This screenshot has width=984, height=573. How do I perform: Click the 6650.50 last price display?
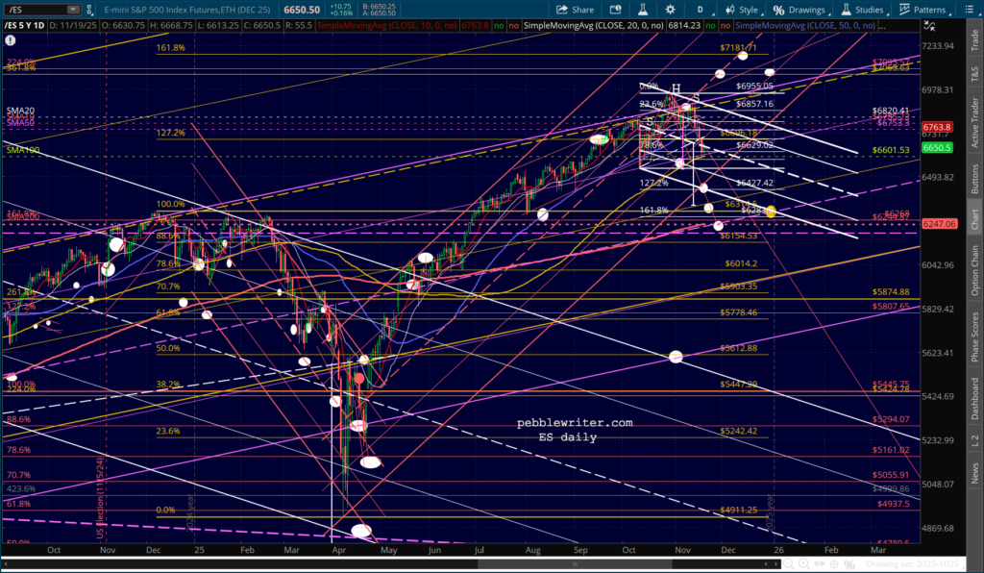point(301,10)
